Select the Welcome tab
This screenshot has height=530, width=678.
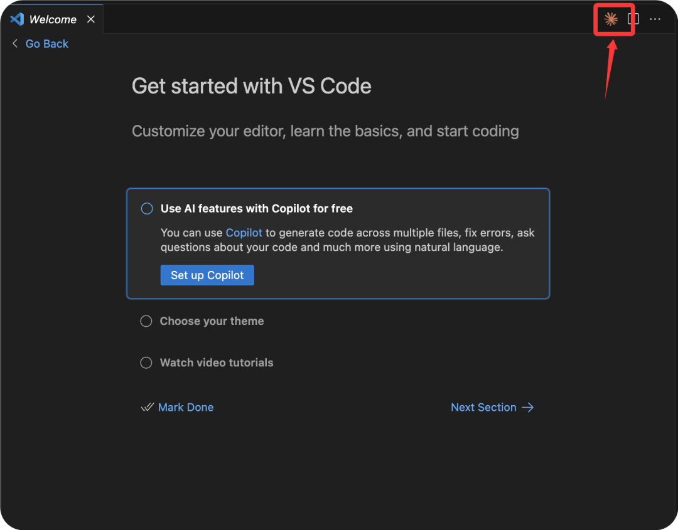52,19
